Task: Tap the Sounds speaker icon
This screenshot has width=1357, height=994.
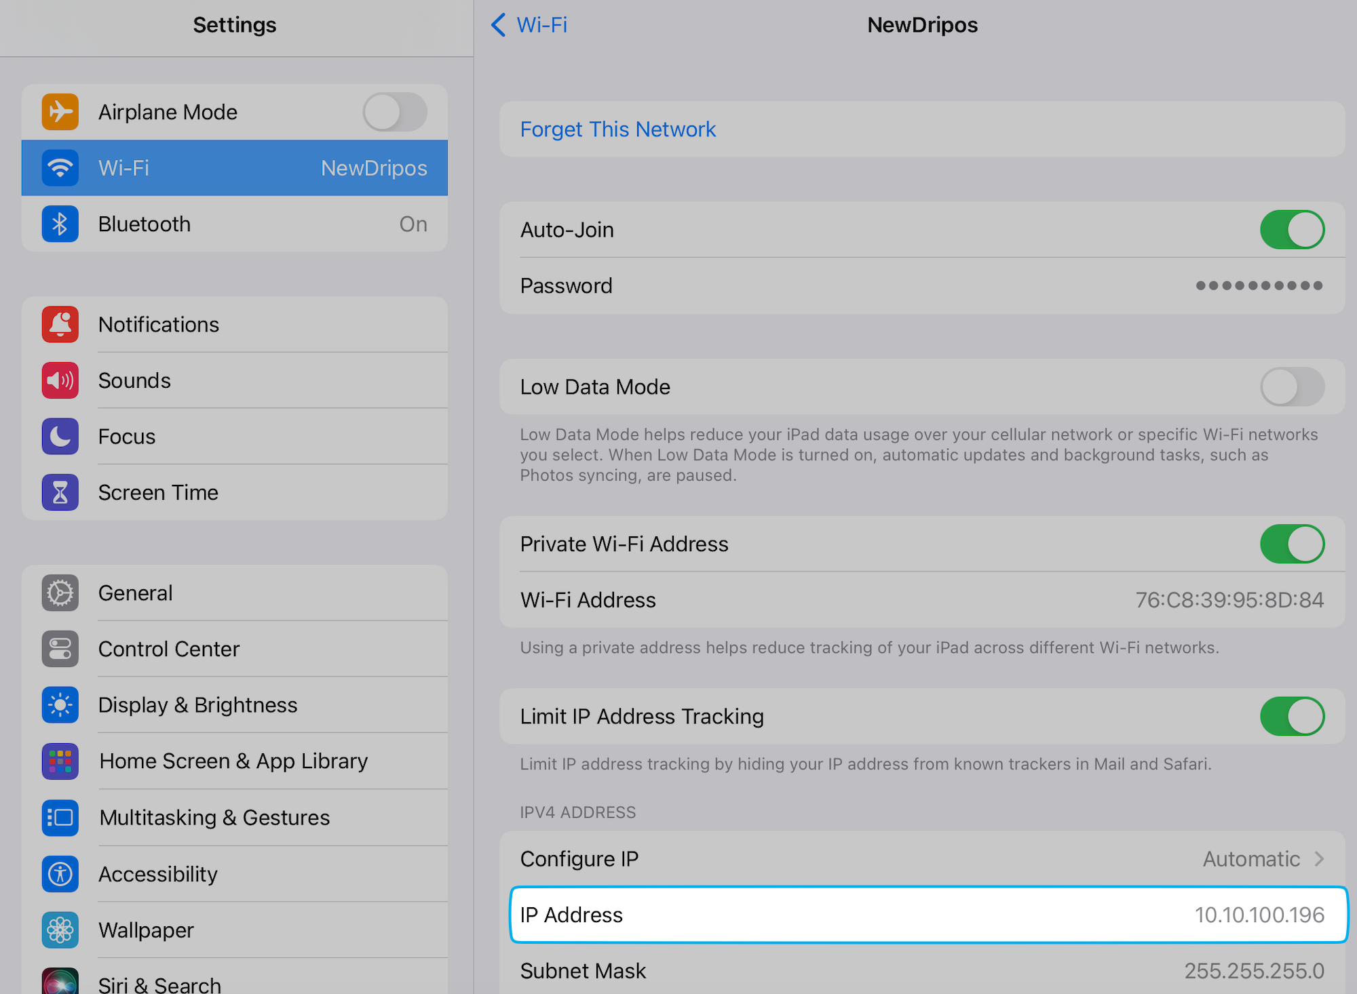Action: pos(60,380)
